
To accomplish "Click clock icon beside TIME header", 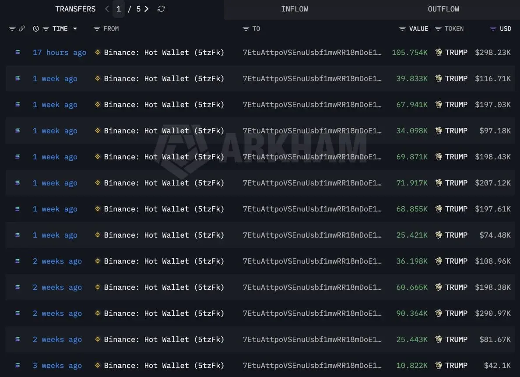I will [x=36, y=28].
